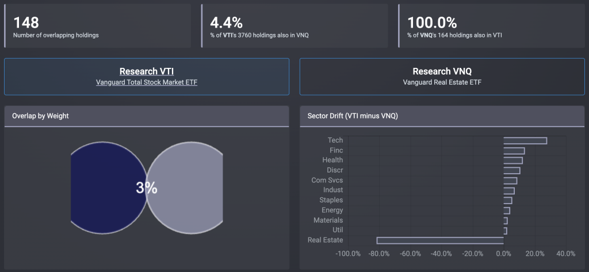This screenshot has width=589, height=272.
Task: Click the Tech bar in Sector Drift
Action: click(525, 140)
